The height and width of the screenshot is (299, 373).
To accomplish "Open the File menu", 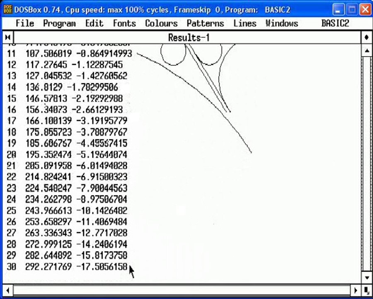I will (x=25, y=23).
